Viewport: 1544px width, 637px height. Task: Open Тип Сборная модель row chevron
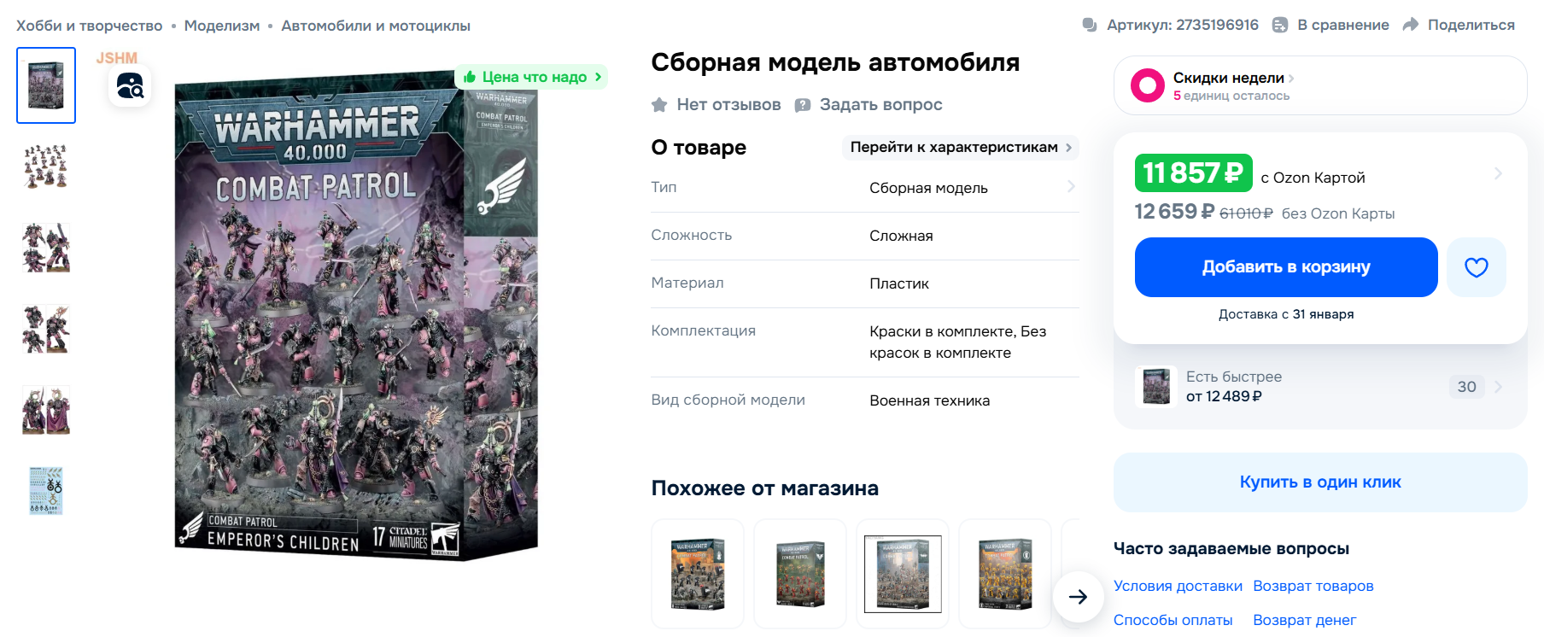coord(1071,186)
